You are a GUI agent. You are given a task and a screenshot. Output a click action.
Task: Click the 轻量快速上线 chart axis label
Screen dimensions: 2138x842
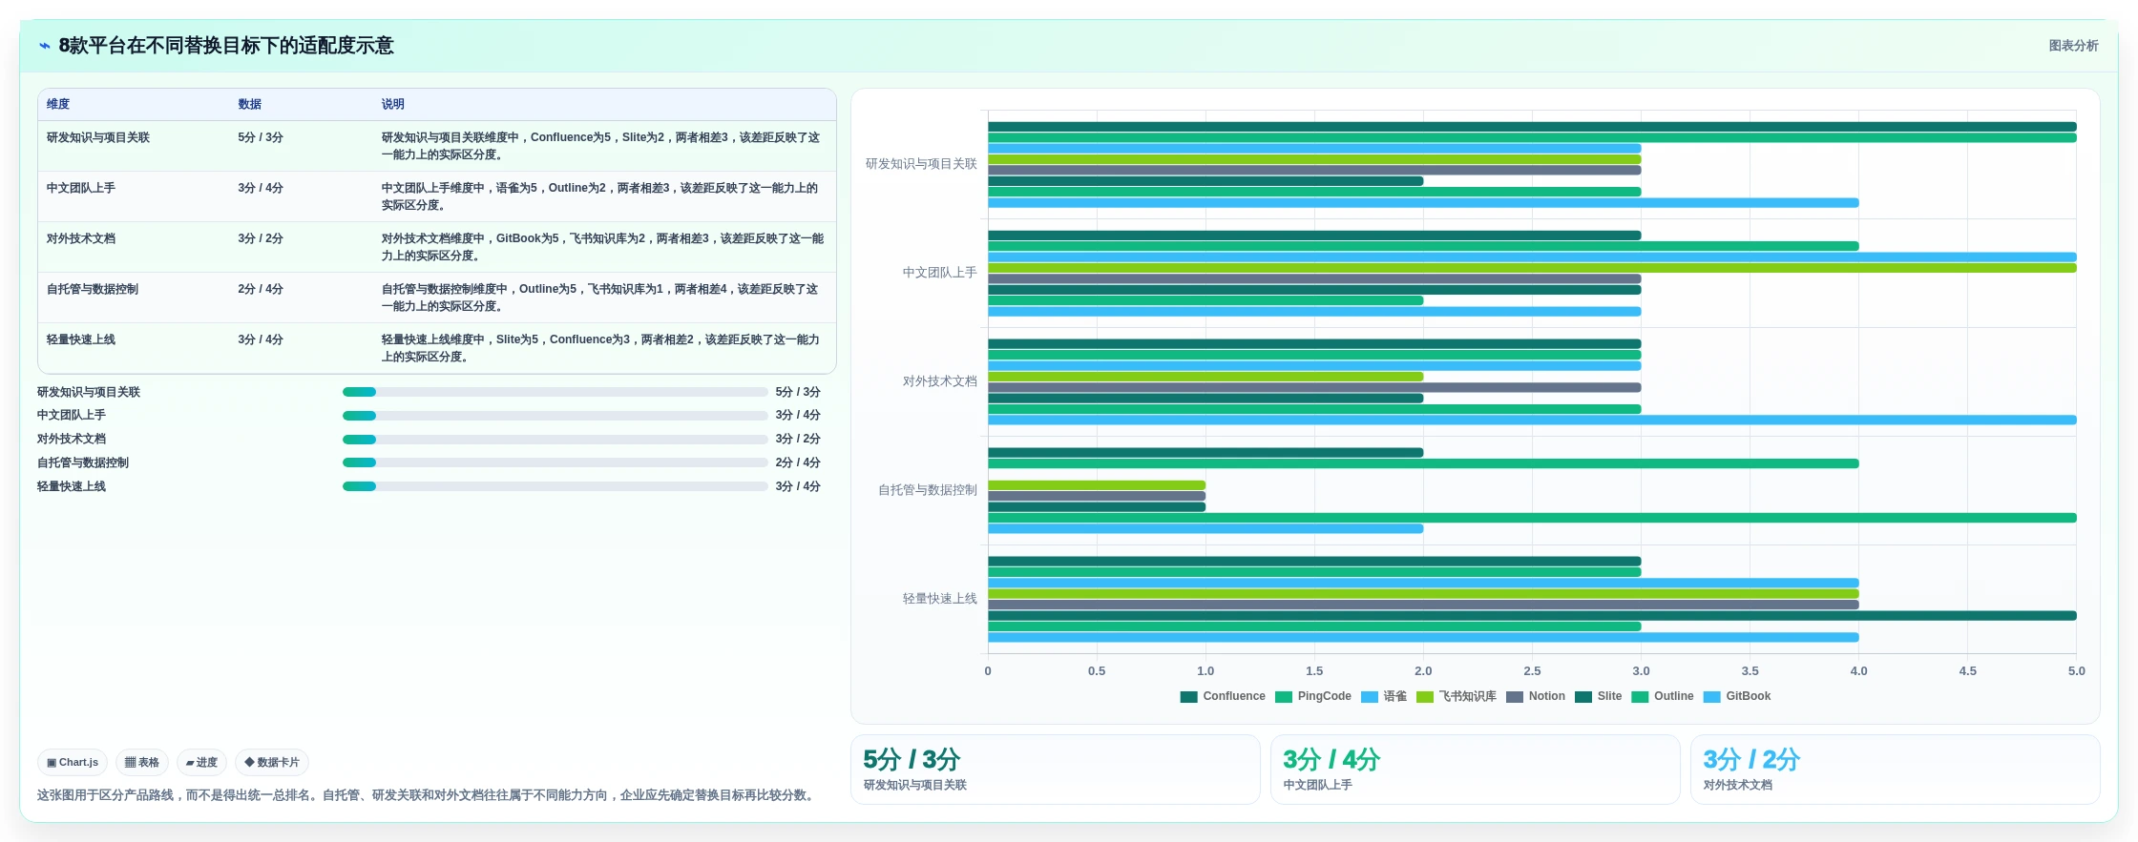940,599
